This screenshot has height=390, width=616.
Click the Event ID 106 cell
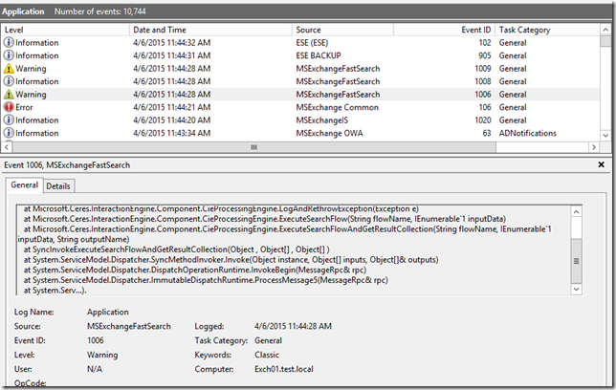tap(485, 108)
